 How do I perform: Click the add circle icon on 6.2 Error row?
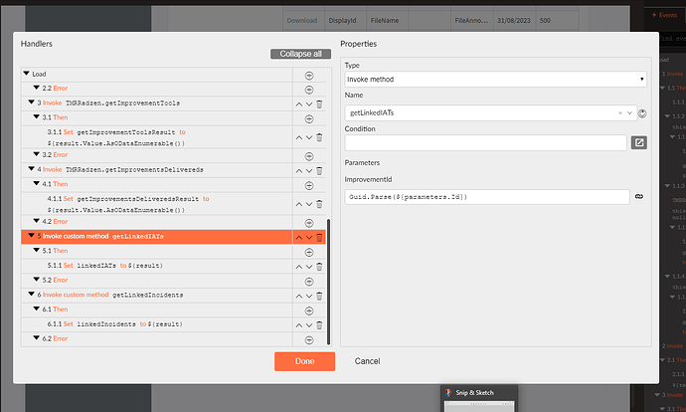pos(309,340)
